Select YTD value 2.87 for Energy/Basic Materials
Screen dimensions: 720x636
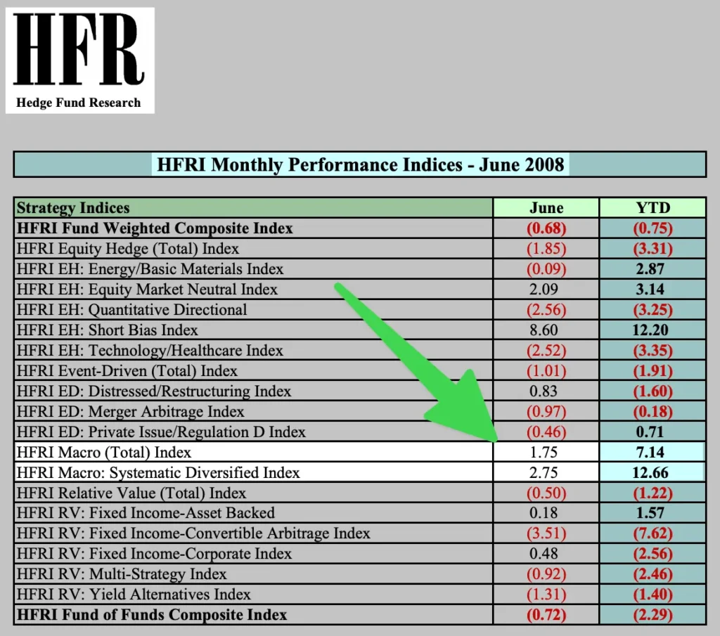pyautogui.click(x=650, y=269)
